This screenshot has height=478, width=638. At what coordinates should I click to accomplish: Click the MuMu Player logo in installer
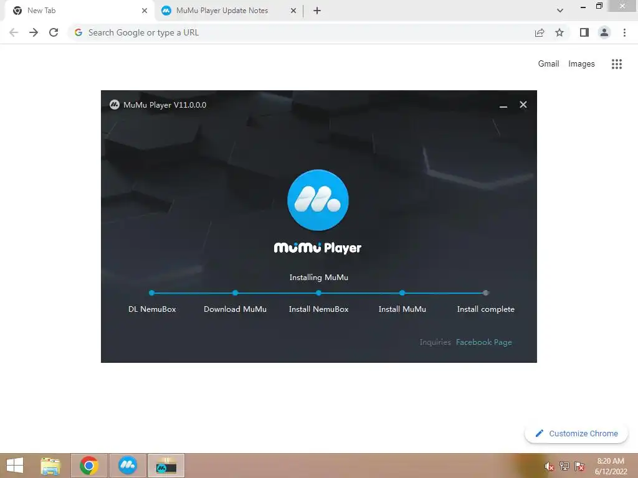(x=318, y=200)
